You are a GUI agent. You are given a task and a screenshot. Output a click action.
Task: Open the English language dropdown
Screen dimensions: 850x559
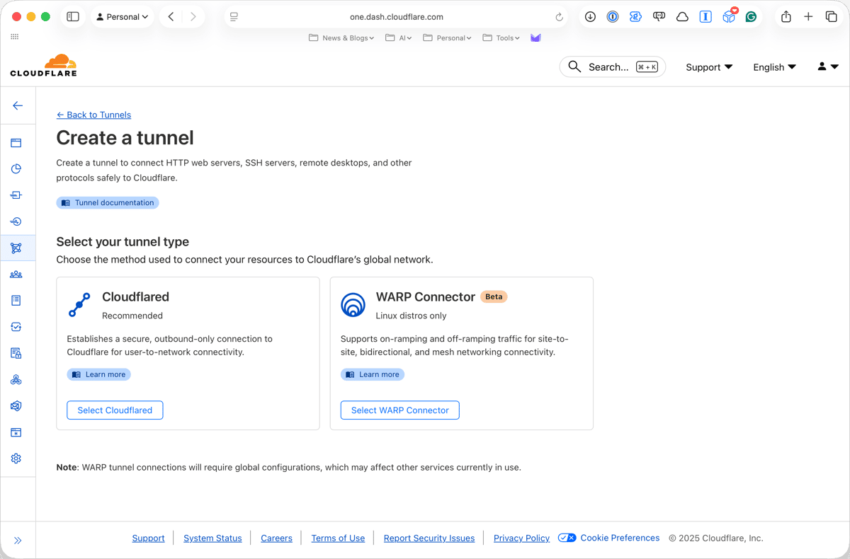click(774, 67)
